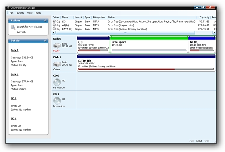The image size is (225, 152).
Task: Select the Disk 0 hard drive icon
Action: pos(57,46)
